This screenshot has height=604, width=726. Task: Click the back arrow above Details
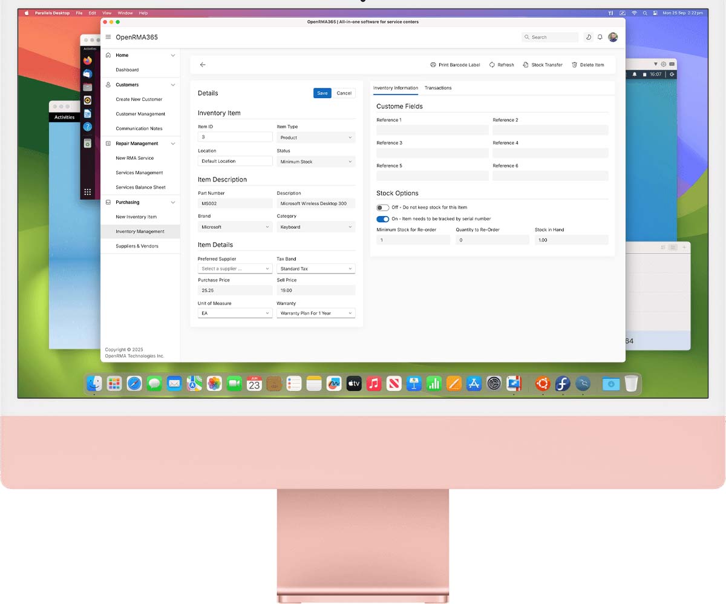(x=203, y=64)
